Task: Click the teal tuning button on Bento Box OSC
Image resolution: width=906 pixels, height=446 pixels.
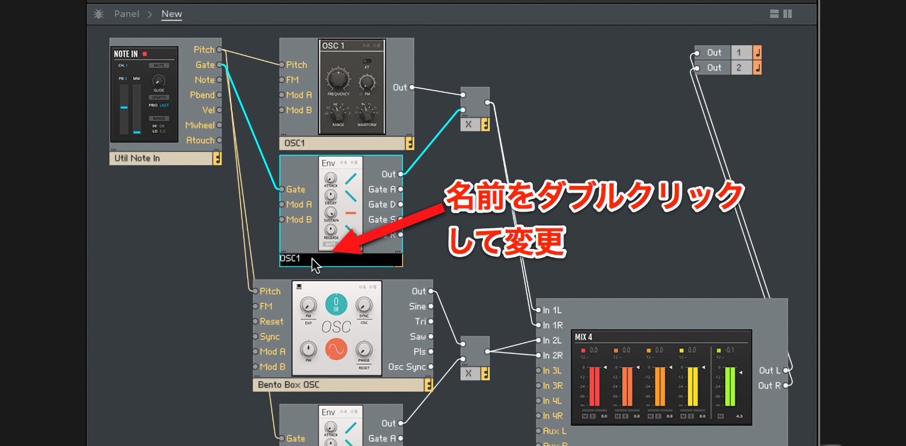Action: tap(336, 304)
